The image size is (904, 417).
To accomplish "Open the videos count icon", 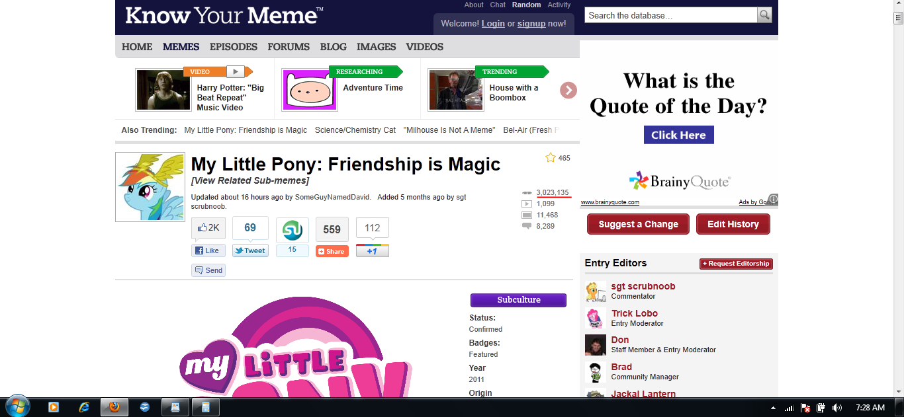I will tap(527, 204).
